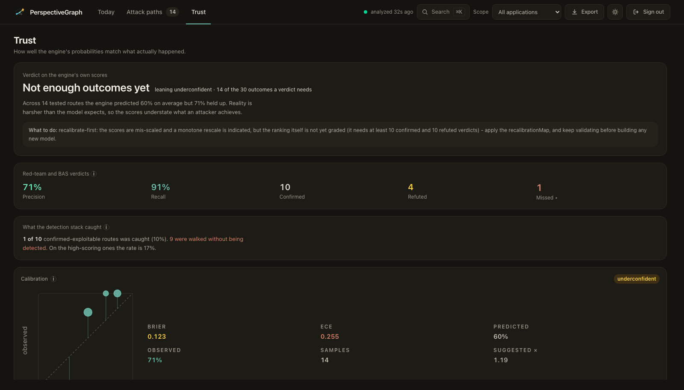
Task: Click the green analyzed status dot
Action: (x=366, y=12)
